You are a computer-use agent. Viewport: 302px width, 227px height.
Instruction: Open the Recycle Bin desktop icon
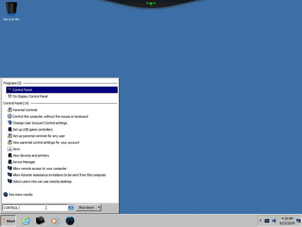coord(12,12)
